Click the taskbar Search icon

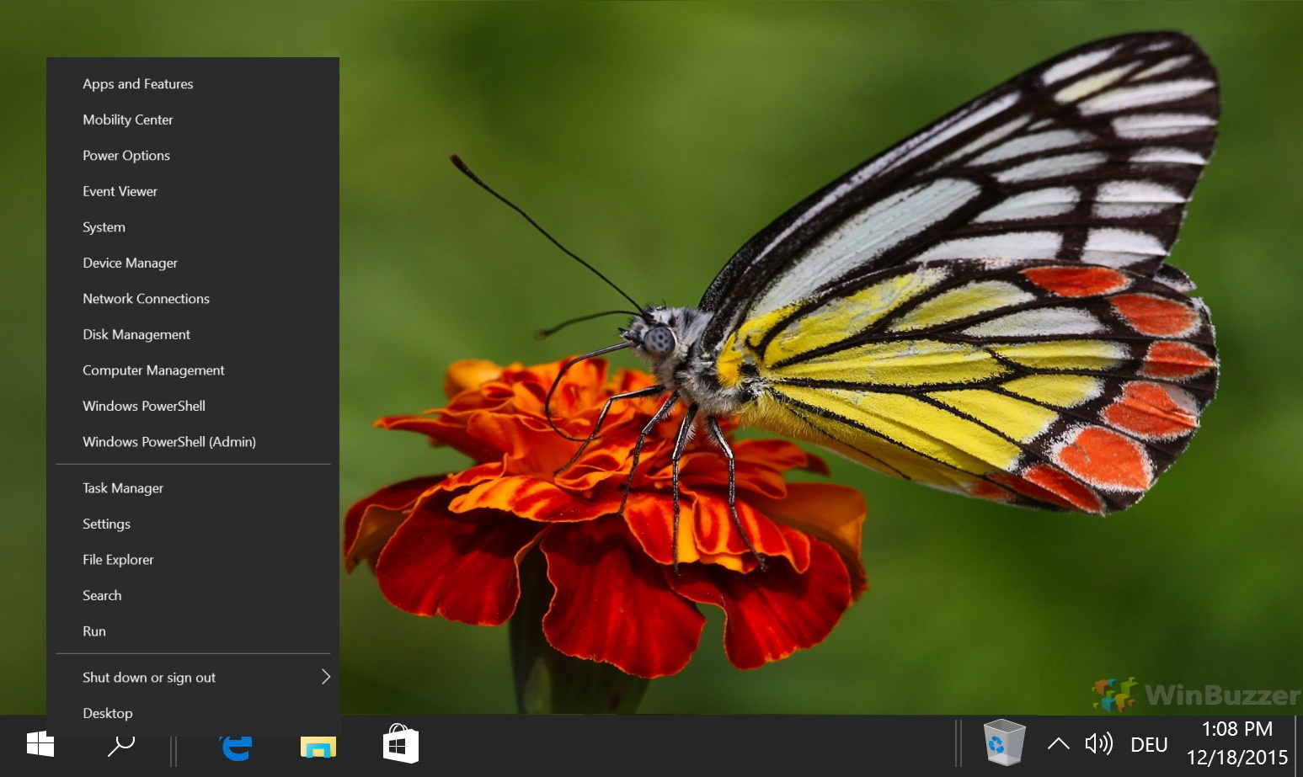click(120, 744)
